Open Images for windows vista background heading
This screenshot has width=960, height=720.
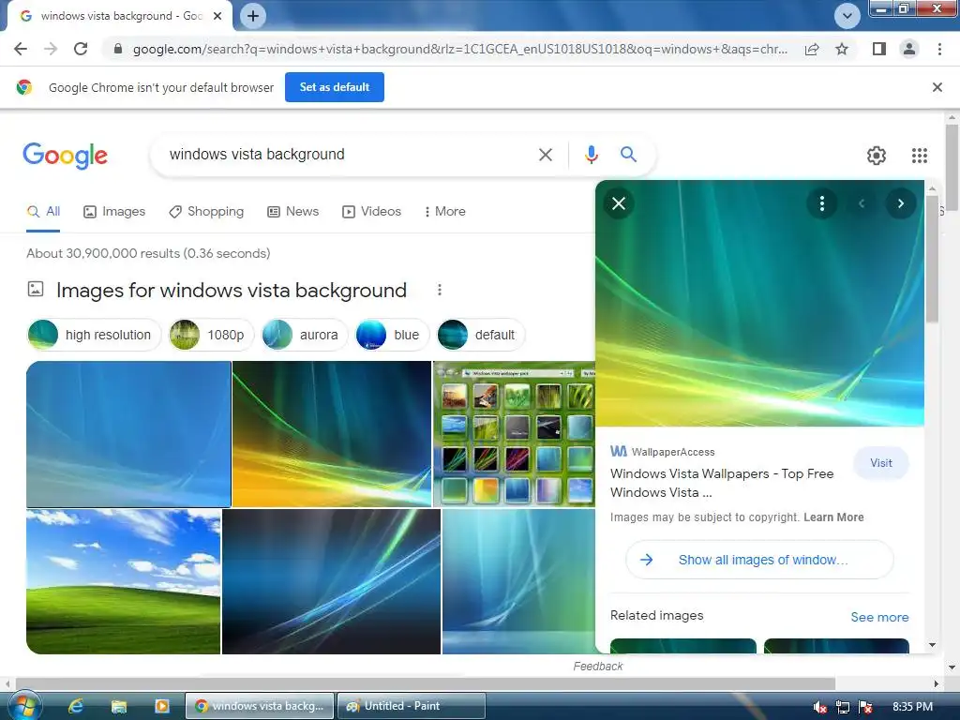pos(232,291)
